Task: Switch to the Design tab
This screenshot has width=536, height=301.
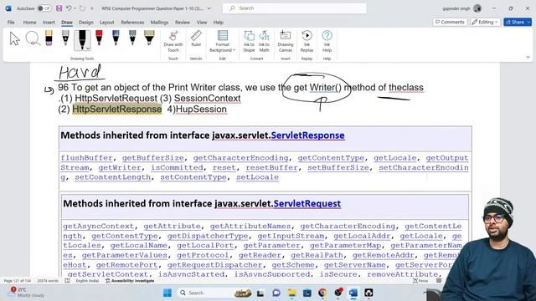Action: click(86, 23)
